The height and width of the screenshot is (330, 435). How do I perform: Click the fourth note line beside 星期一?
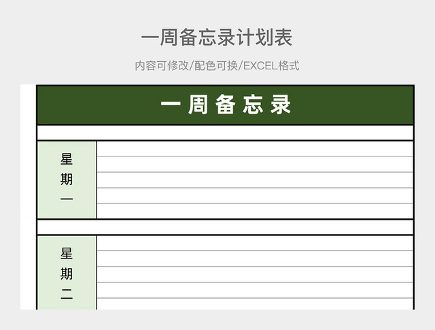coord(255,196)
